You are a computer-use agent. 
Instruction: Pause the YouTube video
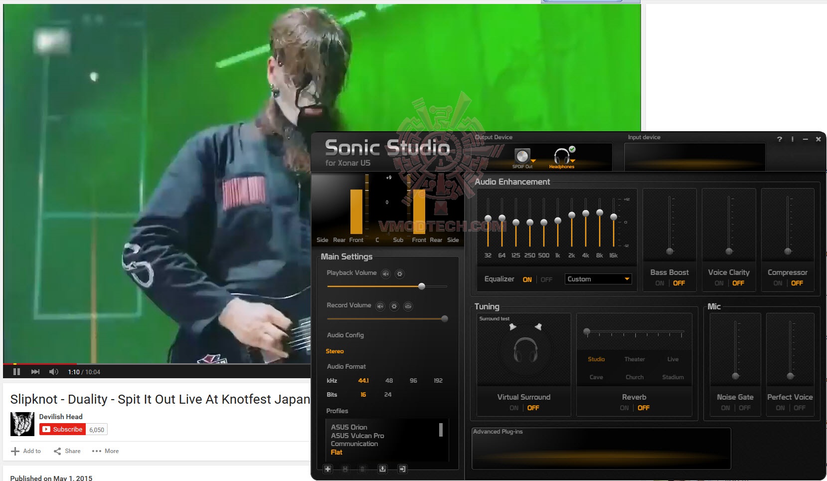[x=16, y=372]
